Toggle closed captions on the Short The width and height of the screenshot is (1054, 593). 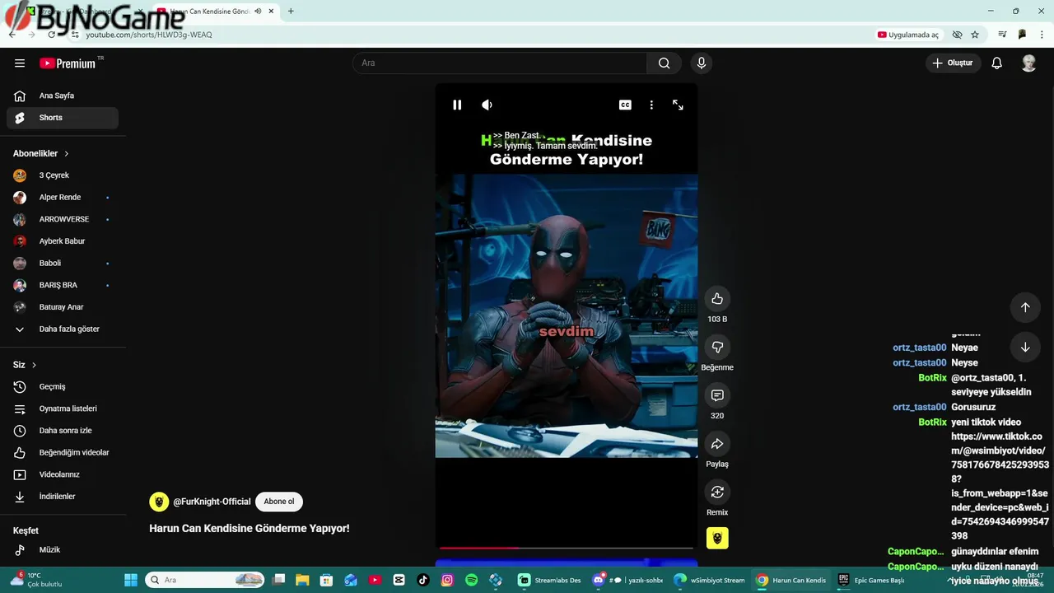[625, 105]
